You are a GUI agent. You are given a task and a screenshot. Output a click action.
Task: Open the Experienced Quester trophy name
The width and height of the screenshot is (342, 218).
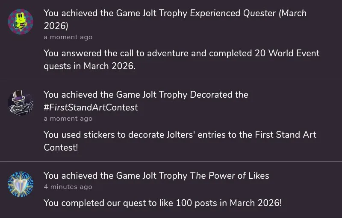pos(233,13)
